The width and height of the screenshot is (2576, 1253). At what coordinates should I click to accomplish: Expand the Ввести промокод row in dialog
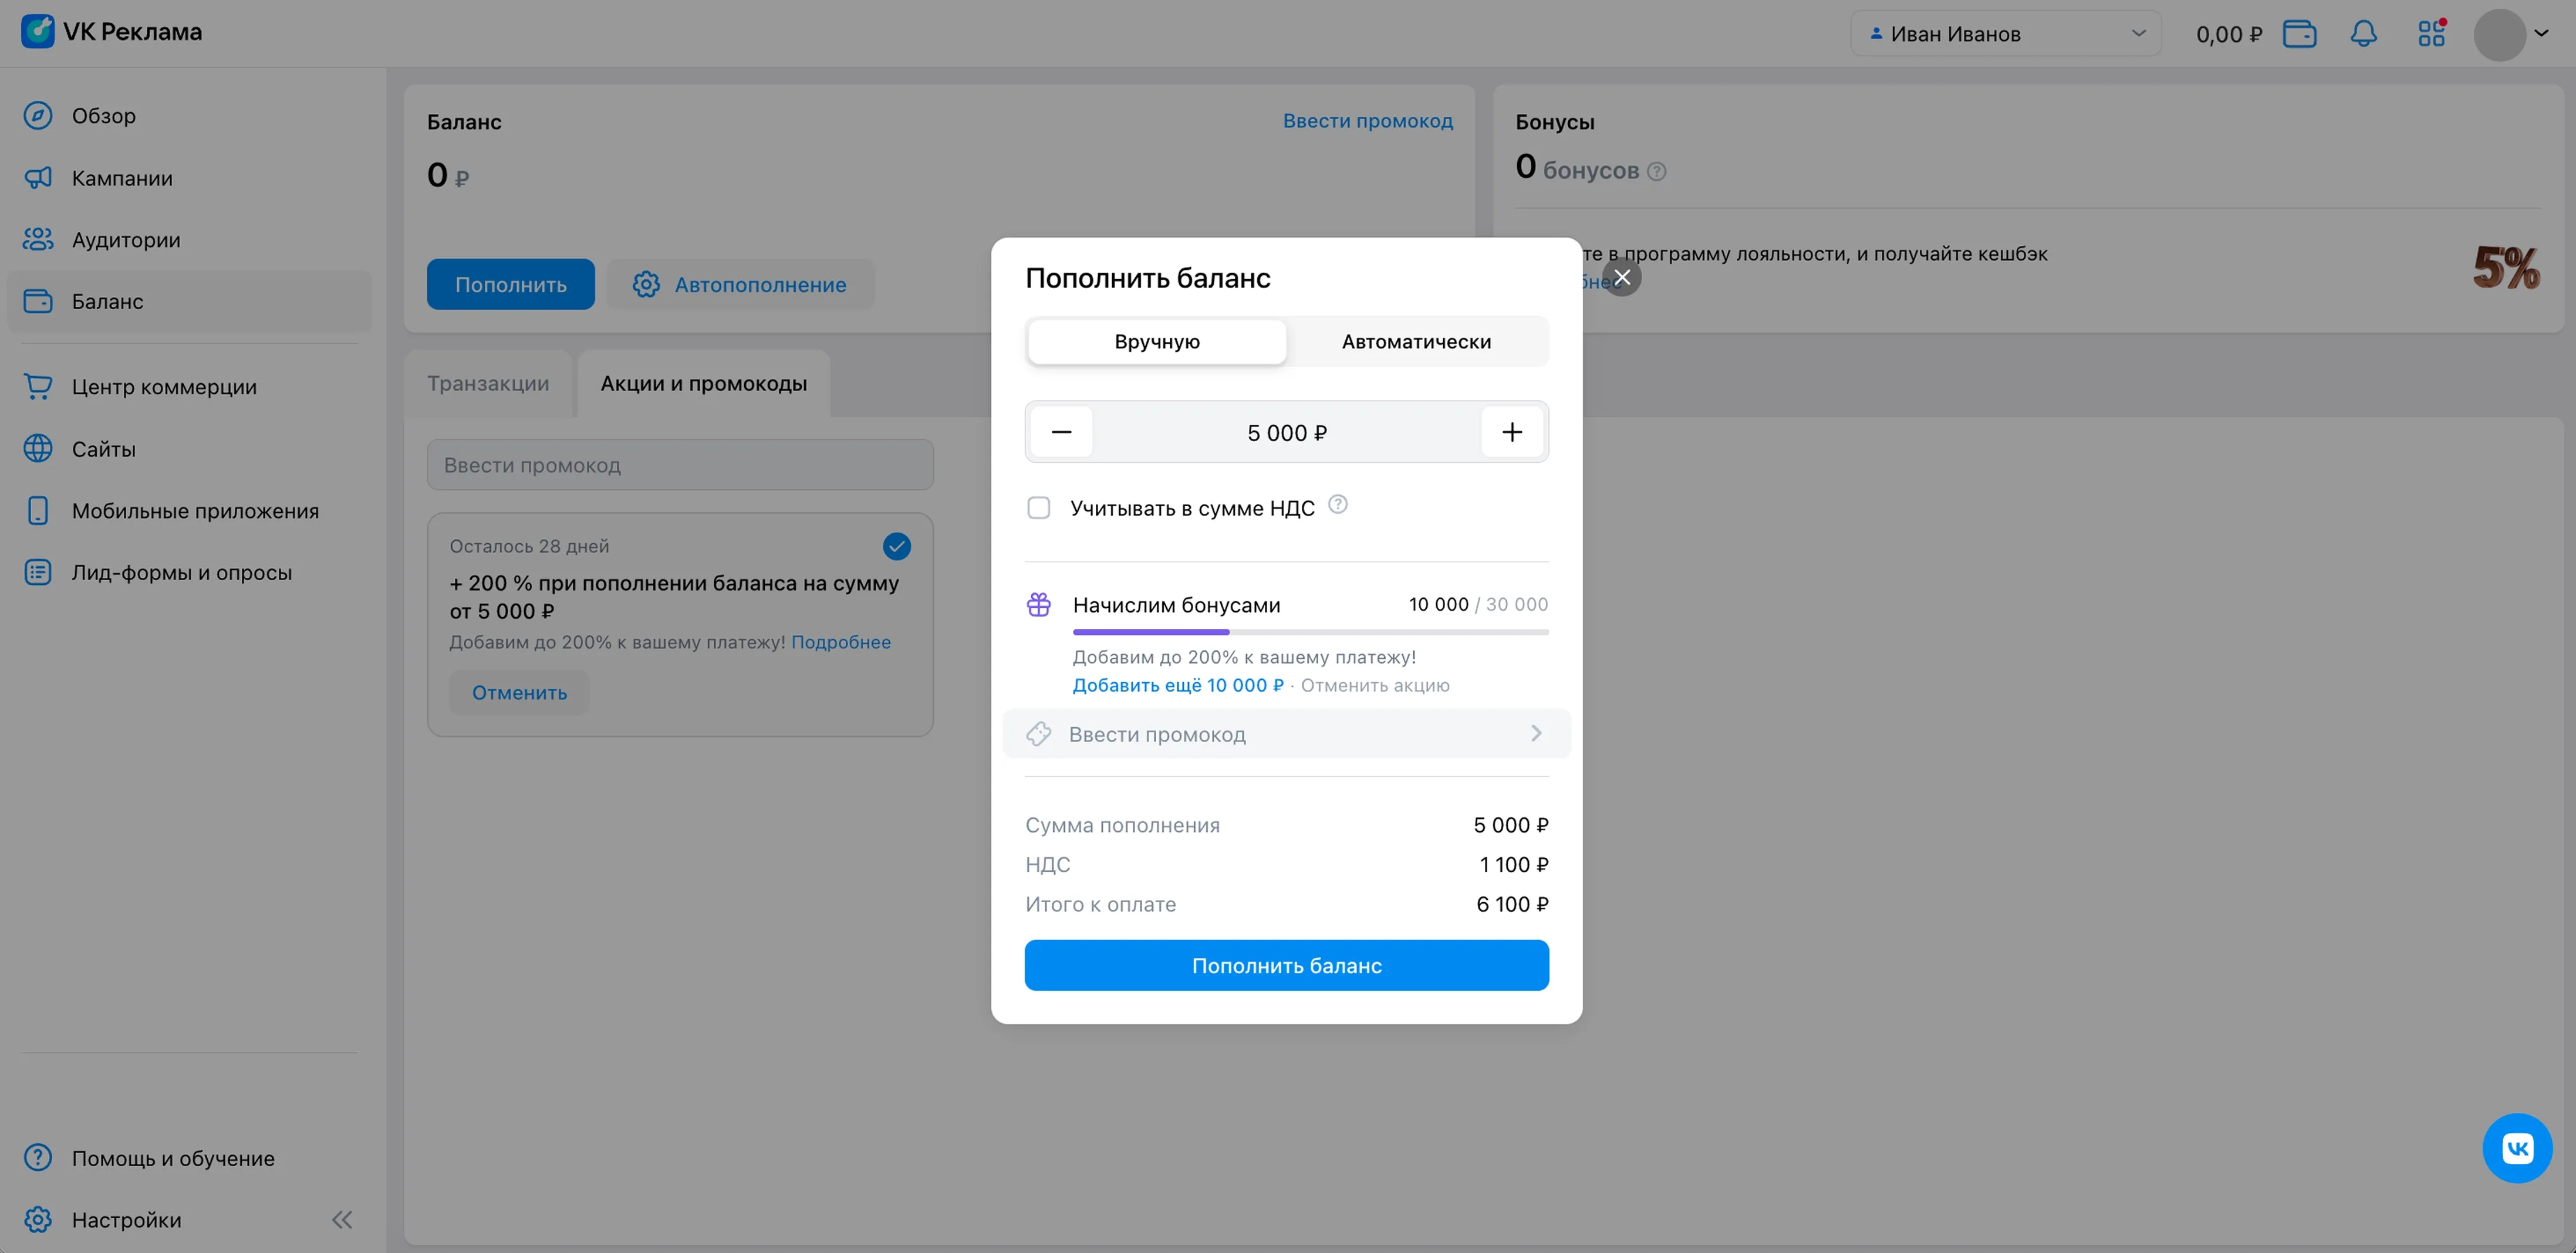1287,734
